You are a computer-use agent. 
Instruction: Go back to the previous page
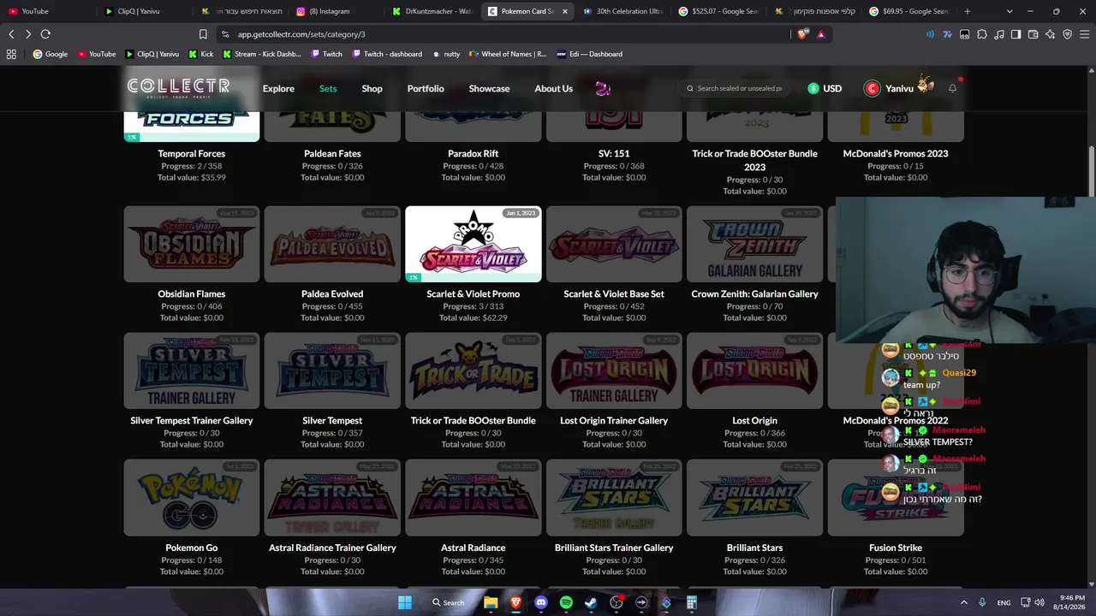click(11, 34)
